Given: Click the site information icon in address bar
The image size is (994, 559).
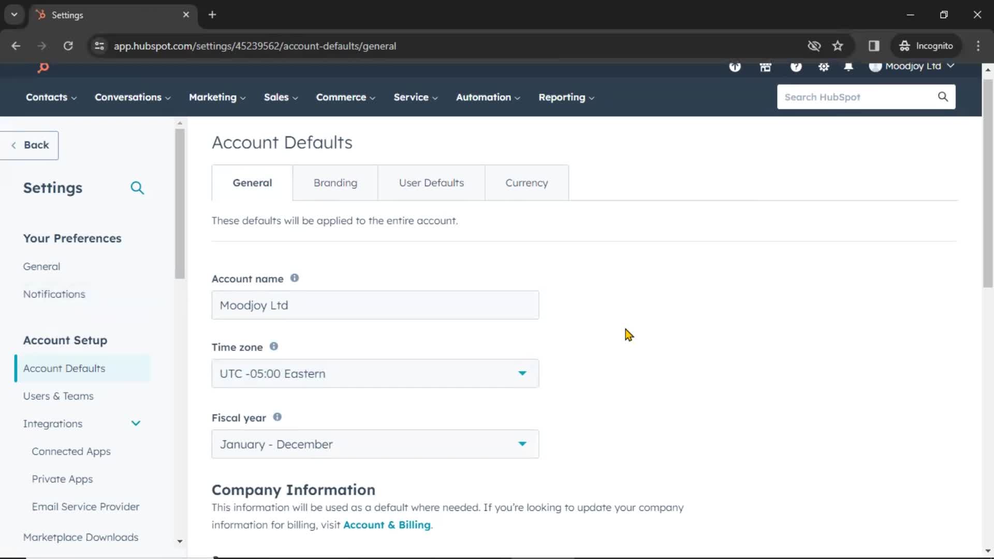Looking at the screenshot, I should (99, 46).
